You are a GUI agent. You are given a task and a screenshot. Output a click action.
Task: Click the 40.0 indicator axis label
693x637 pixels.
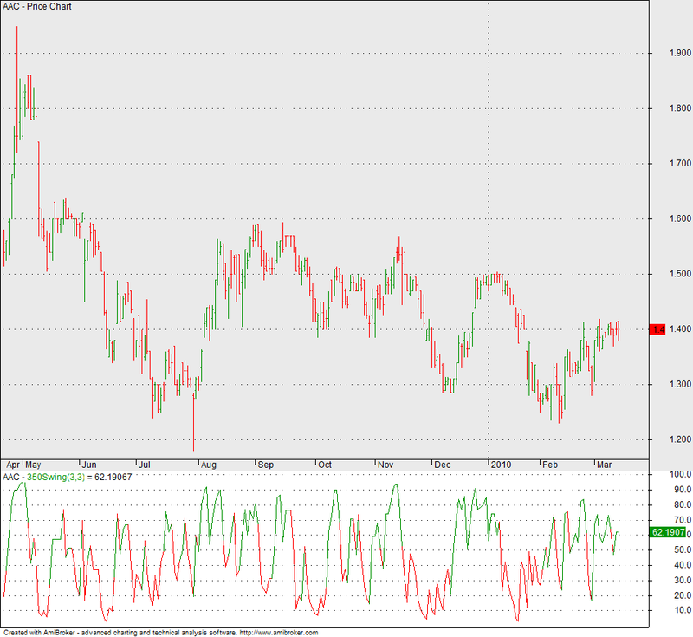coord(683,565)
